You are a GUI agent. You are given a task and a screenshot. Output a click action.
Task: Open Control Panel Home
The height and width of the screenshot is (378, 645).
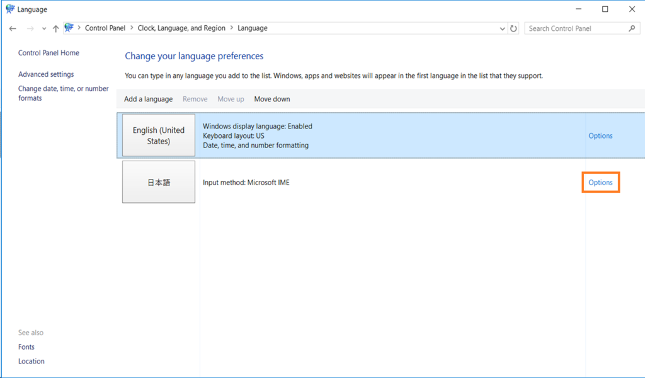pos(49,53)
